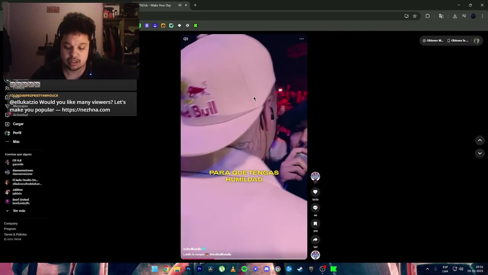Open Chrome three-dot menu

pos(483,16)
